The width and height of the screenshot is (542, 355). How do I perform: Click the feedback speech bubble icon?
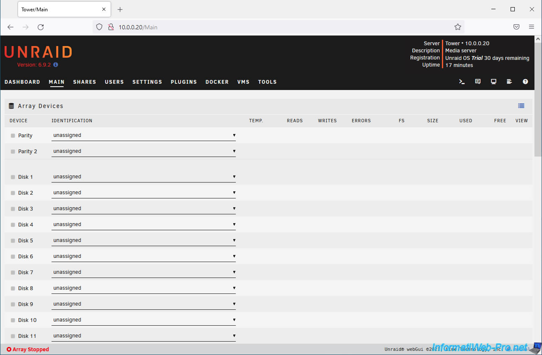point(478,82)
